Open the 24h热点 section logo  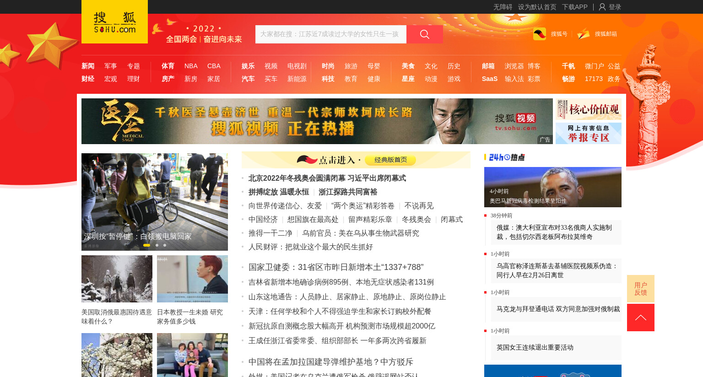pyautogui.click(x=507, y=157)
